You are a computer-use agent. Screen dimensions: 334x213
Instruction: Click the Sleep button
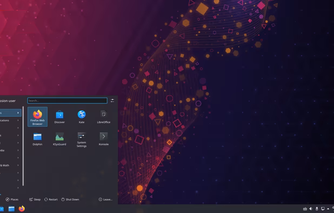pos(35,199)
